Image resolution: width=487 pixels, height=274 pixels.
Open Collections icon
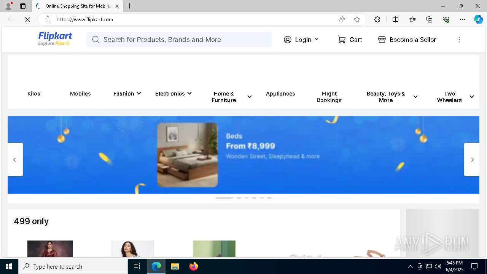tap(429, 19)
